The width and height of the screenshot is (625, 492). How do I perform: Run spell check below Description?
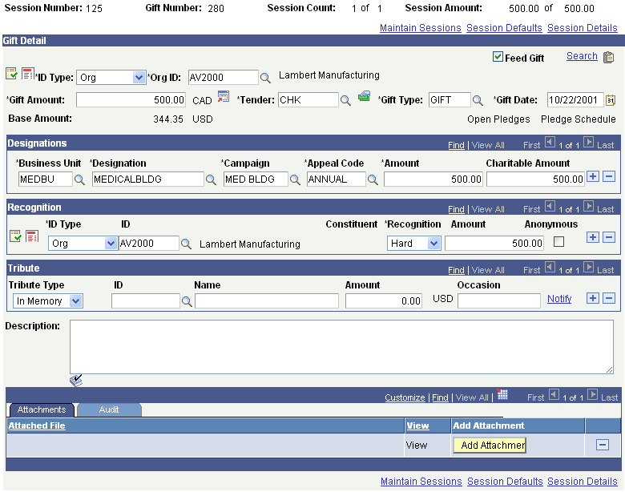76,381
